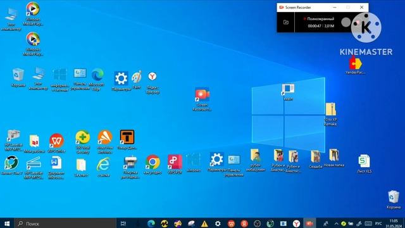The width and height of the screenshot is (405, 228).
Task: Select the Документ Microsoft Word file icon
Action: coord(56,168)
